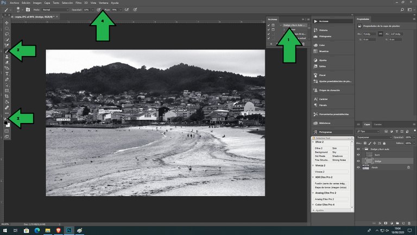
Task: Select the Paint Bucket tool
Action: click(x=7, y=102)
